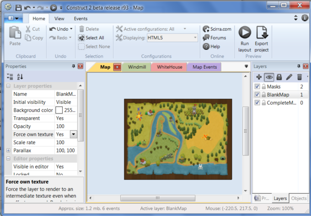Click the Copy pages icon

point(28,38)
